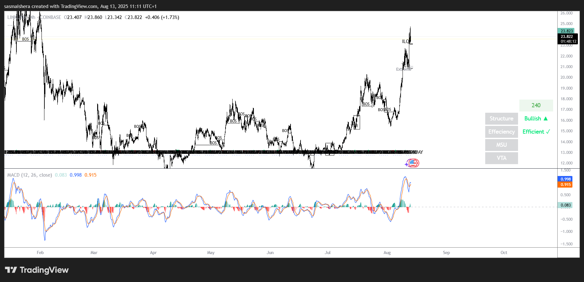Click the LINKUSD symbol name in legend

coord(16,17)
